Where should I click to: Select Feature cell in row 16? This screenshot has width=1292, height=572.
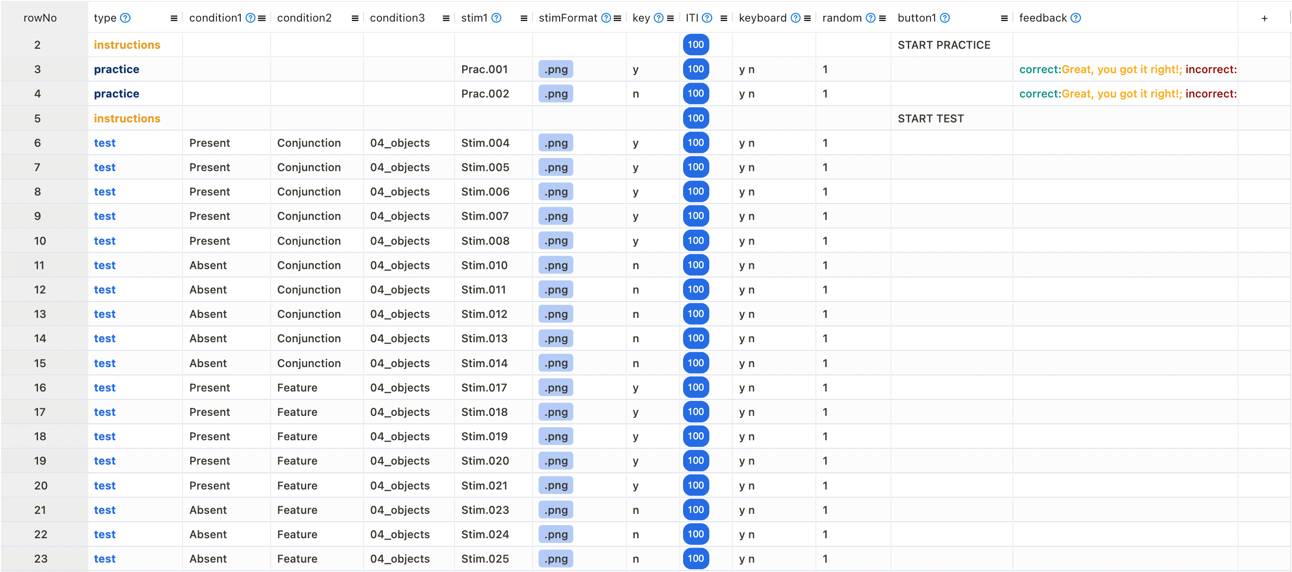tap(317, 388)
